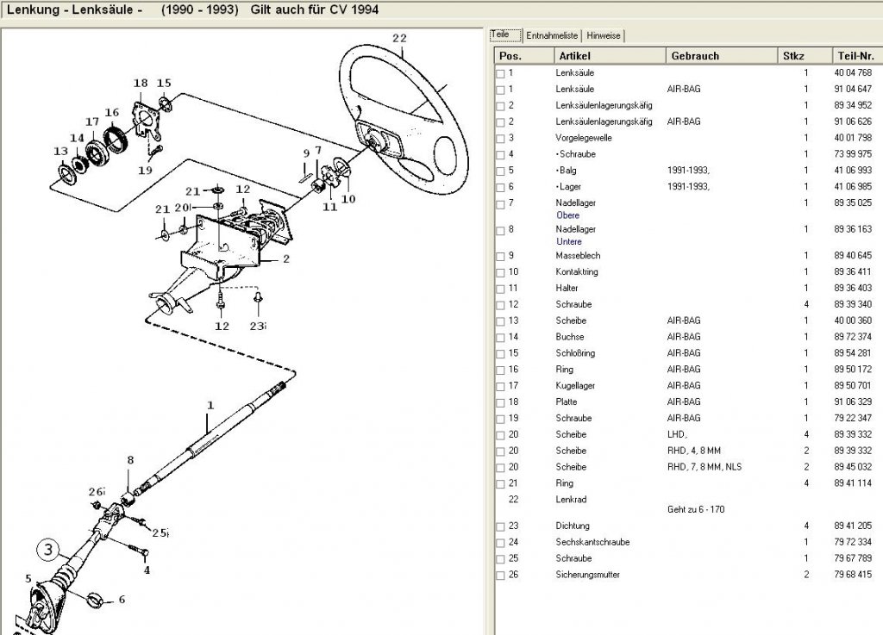This screenshot has height=635, width=883.
Task: Select the Teile tab
Action: pos(505,34)
